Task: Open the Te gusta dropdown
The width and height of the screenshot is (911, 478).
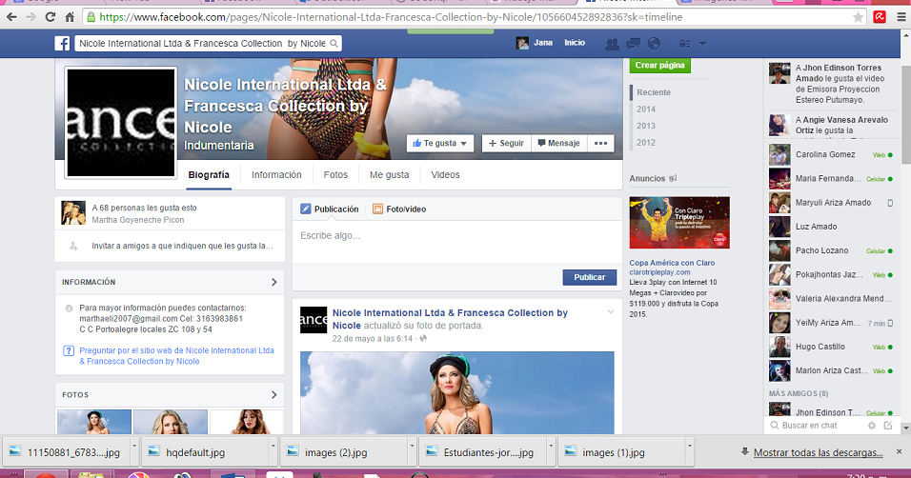Action: (440, 144)
